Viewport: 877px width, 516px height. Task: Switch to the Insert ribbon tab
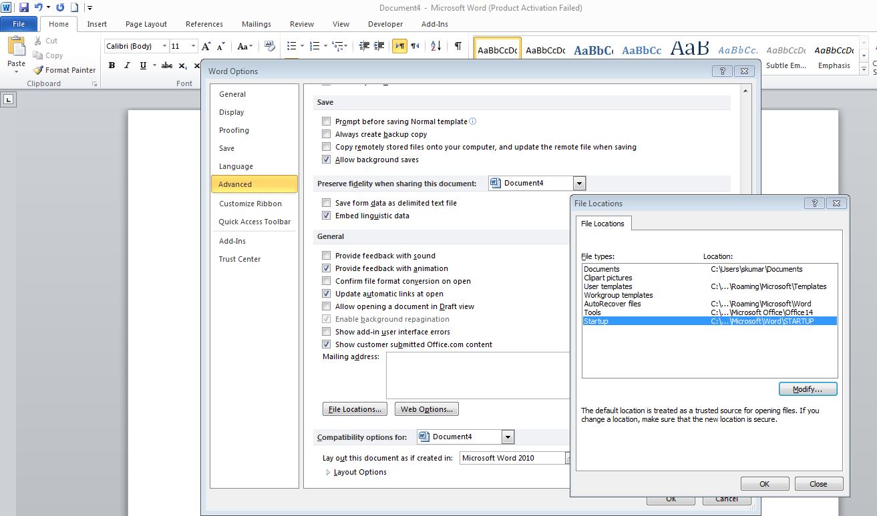point(97,24)
